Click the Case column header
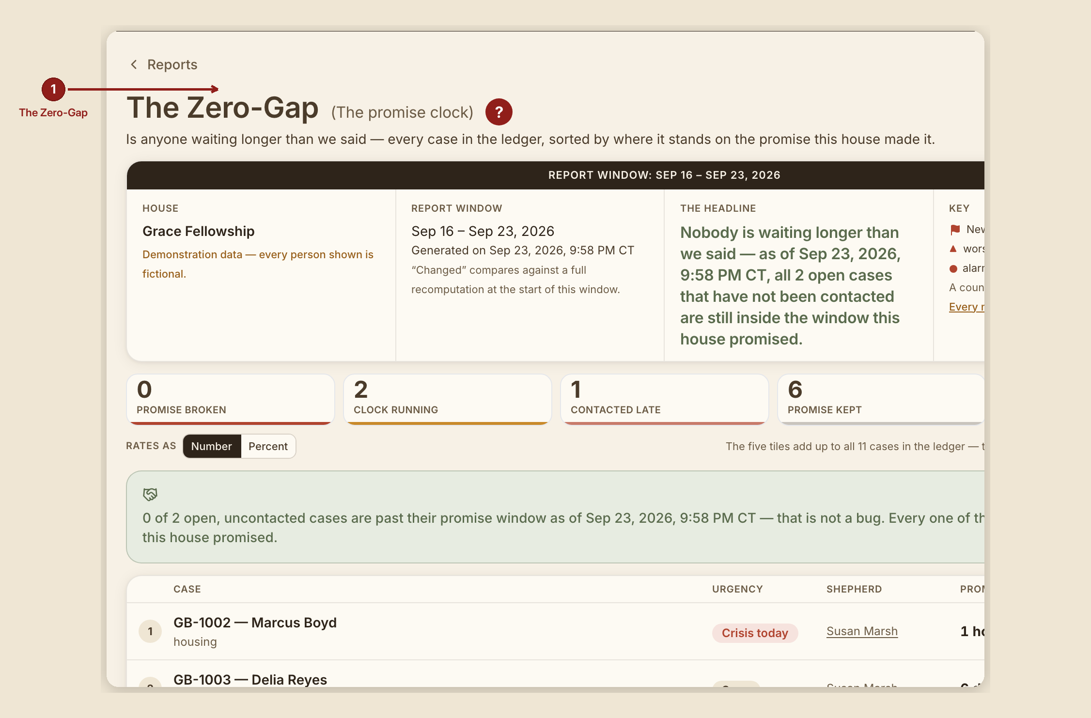 pos(187,589)
